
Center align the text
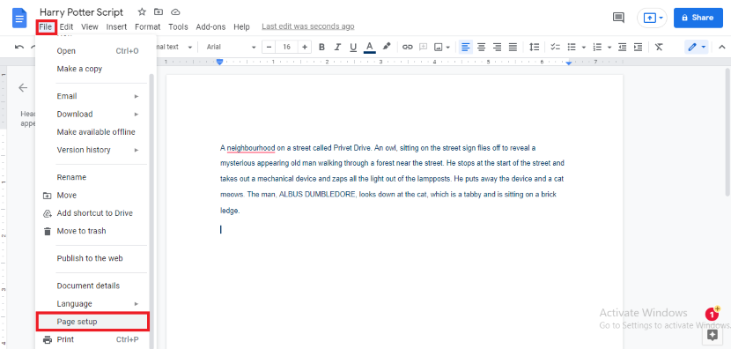(481, 47)
